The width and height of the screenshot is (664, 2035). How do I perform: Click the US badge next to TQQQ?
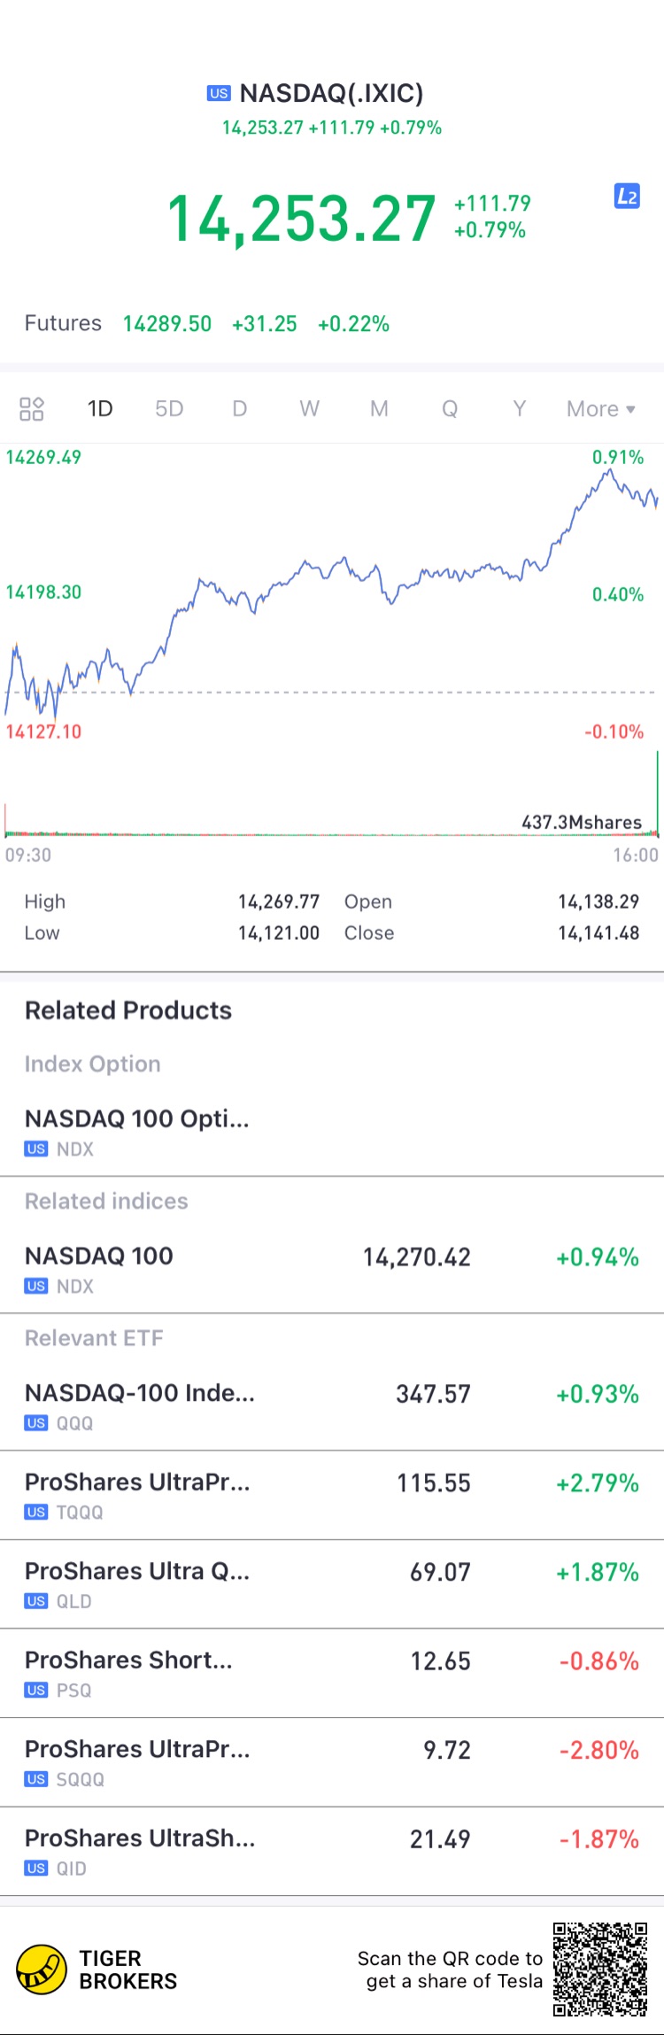[x=36, y=1513]
